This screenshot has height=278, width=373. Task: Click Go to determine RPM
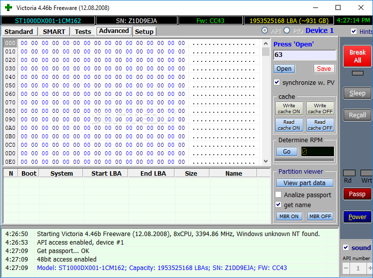tap(286, 151)
